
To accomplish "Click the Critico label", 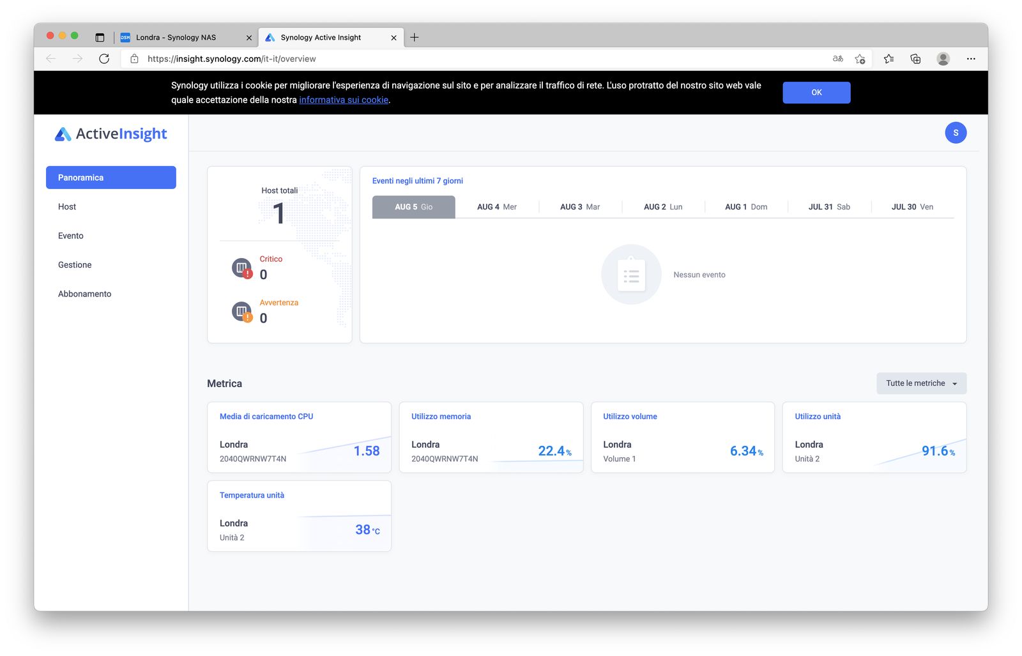I will pyautogui.click(x=271, y=259).
